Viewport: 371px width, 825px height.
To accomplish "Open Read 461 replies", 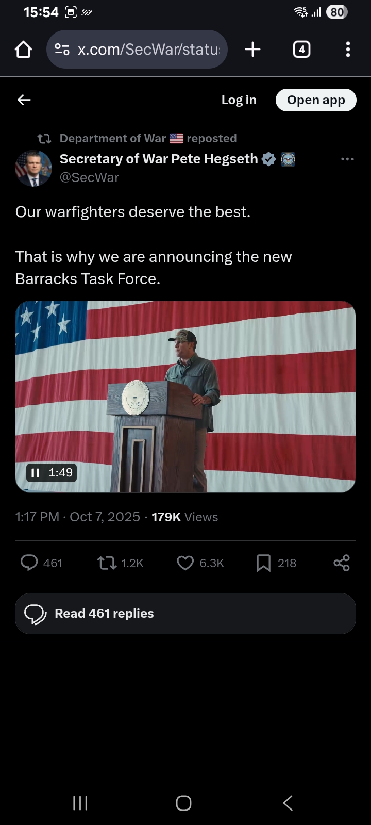I will [185, 614].
